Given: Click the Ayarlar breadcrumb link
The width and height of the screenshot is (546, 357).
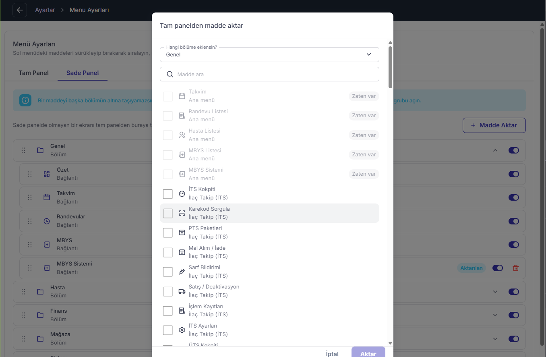Looking at the screenshot, I should 45,10.
